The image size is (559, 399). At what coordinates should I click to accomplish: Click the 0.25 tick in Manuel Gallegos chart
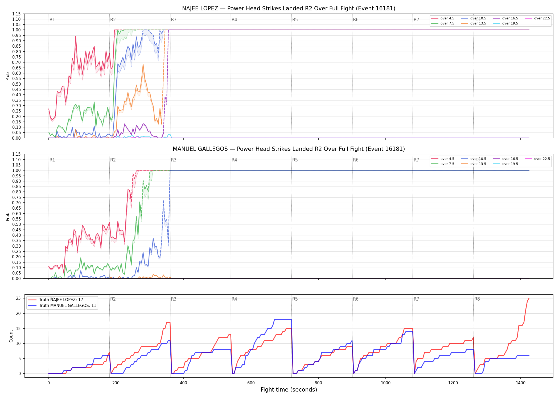[x=17, y=251]
